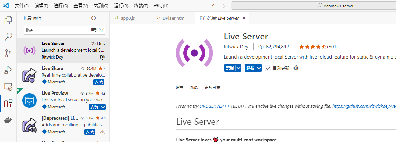396x142 pixels.
Task: Click the 禁用 button
Action: [230, 68]
